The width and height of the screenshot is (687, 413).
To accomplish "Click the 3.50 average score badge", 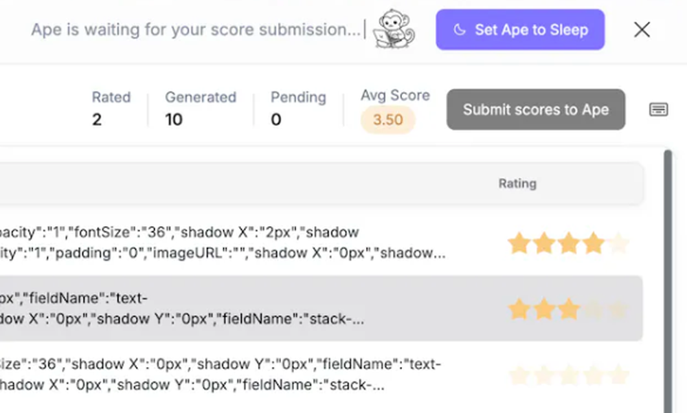I will point(387,120).
